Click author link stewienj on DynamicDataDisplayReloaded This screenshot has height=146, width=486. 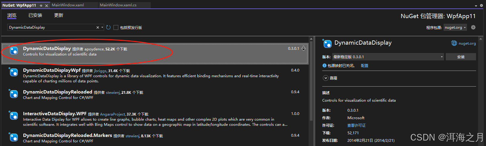(113, 93)
